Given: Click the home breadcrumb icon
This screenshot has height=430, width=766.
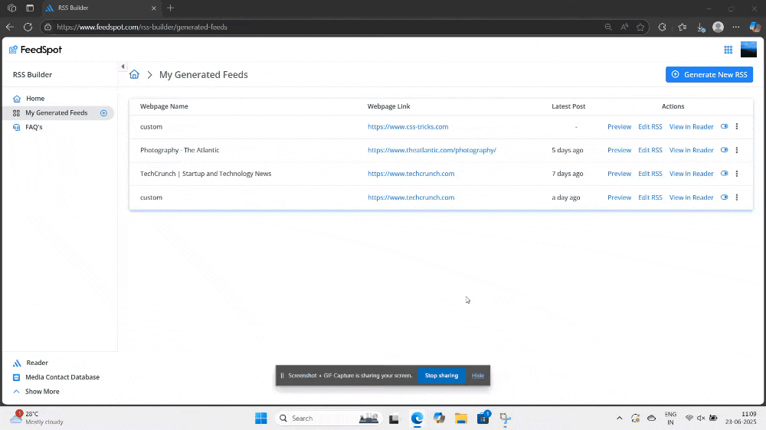Looking at the screenshot, I should click(134, 75).
